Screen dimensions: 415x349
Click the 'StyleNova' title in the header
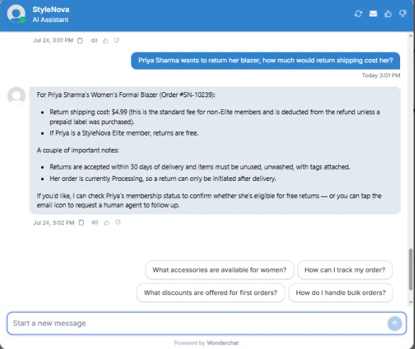pyautogui.click(x=51, y=9)
